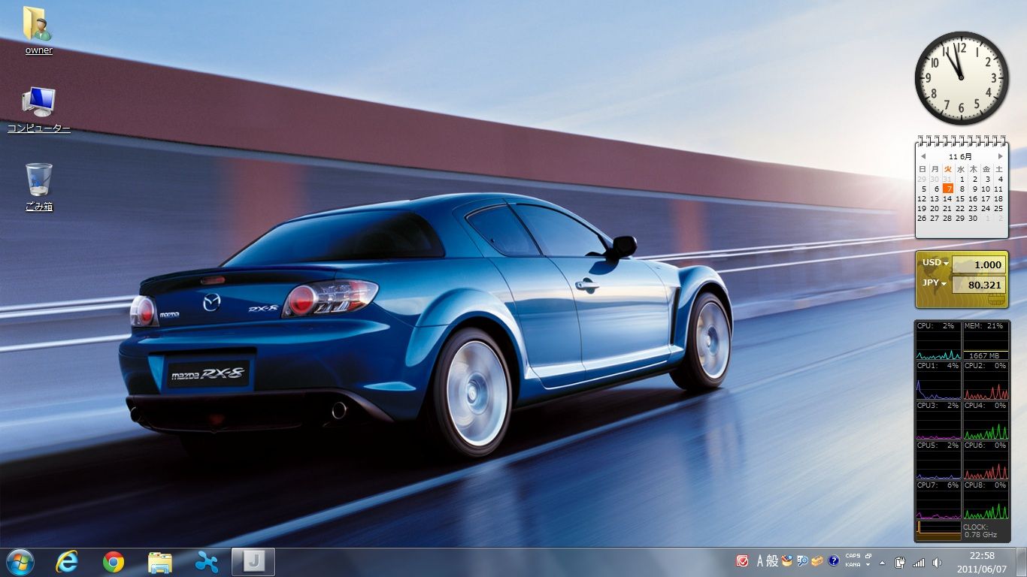Go to next month in calendar gadget
Image resolution: width=1027 pixels, height=577 pixels.
pos(1000,156)
